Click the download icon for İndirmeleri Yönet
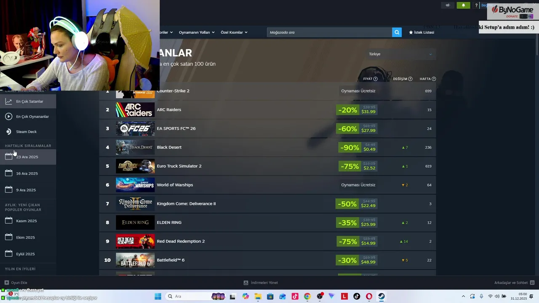 pyautogui.click(x=246, y=283)
